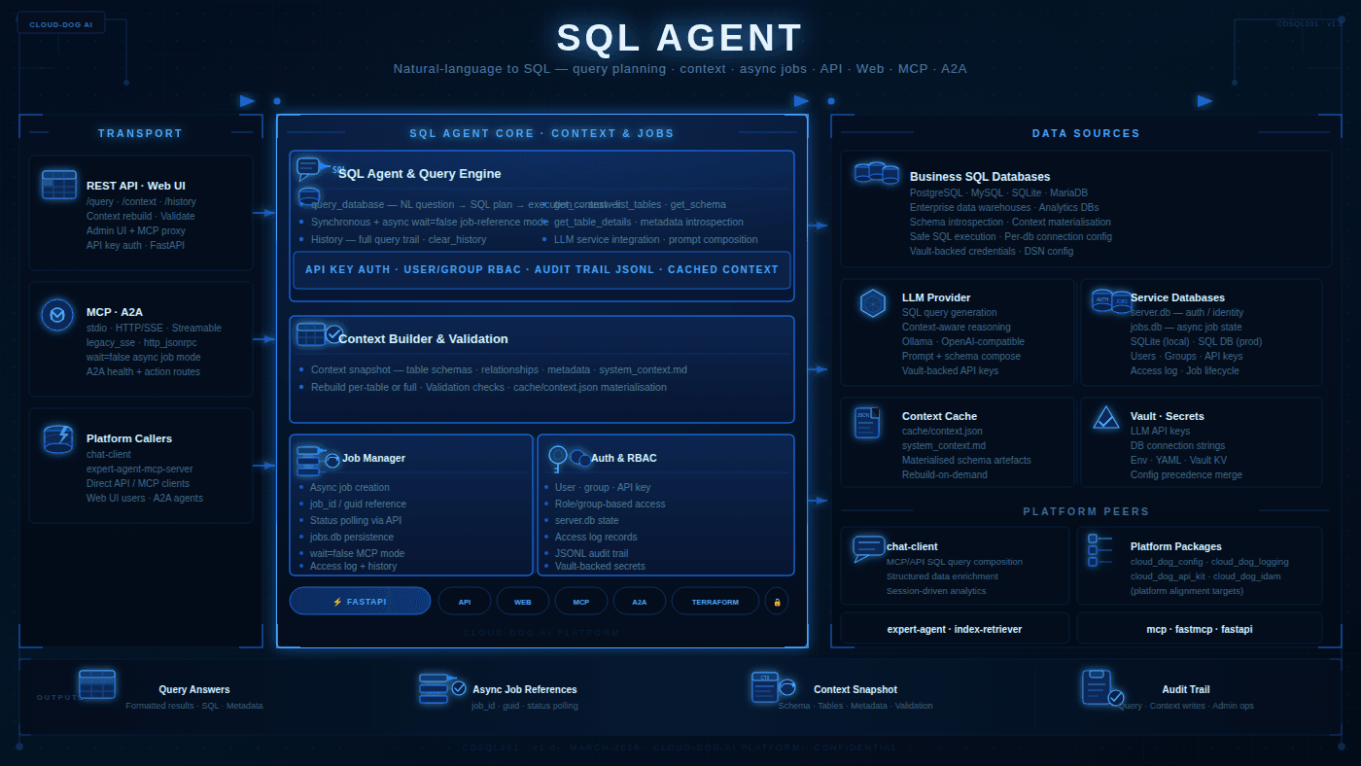The image size is (1361, 766).
Task: Toggle the flow arrow above Data Sources
Action: tap(1204, 100)
